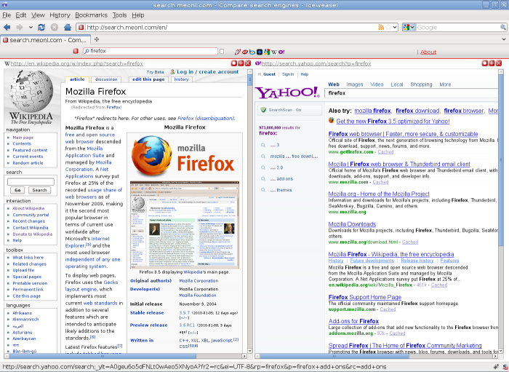Open Mozilla Downloads result link
This screenshot has height=372, width=509.
pyautogui.click(x=352, y=224)
